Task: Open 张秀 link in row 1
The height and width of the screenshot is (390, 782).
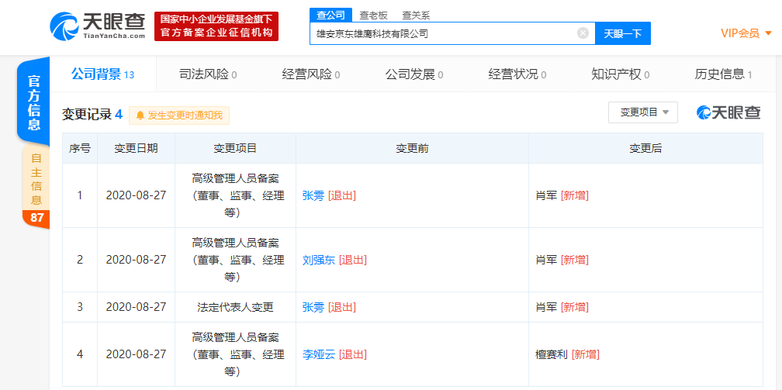Action: point(313,195)
